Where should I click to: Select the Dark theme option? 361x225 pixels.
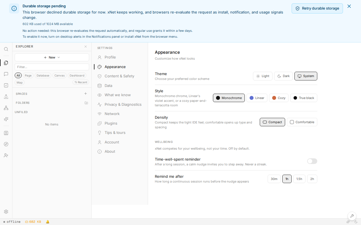[x=283, y=76]
